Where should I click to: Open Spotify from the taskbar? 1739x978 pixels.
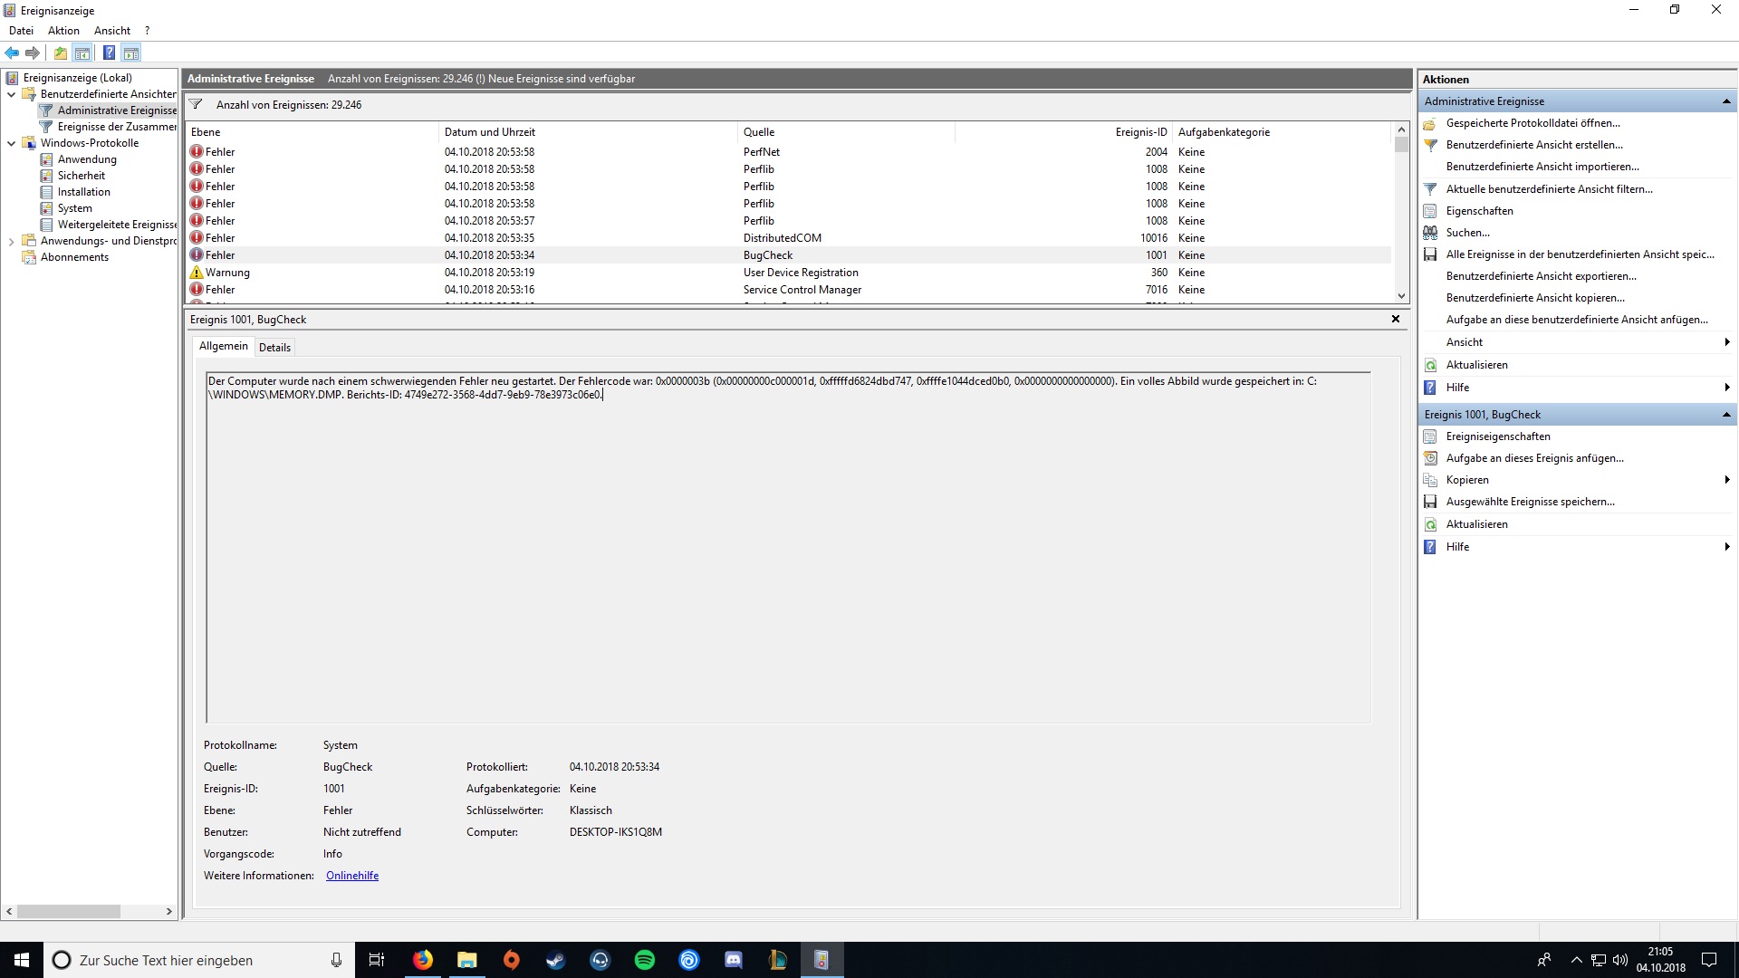coord(645,960)
